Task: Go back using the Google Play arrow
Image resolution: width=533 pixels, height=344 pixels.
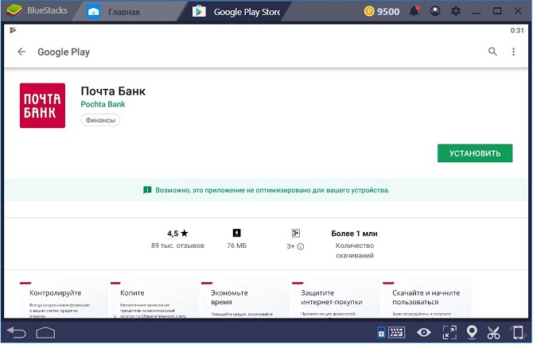Action: click(x=21, y=52)
